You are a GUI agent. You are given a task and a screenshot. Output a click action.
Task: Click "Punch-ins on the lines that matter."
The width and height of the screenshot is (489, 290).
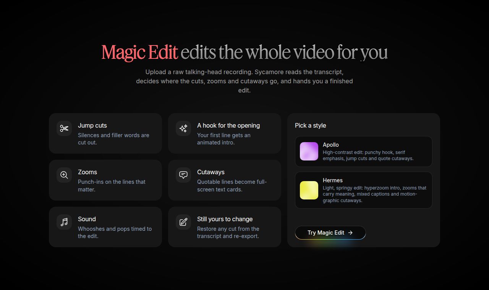tap(112, 186)
